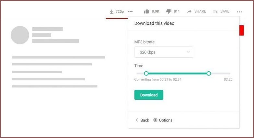Click the round channel avatar placeholder
Screen dimensions: 254x138
pyautogui.click(x=20, y=35)
